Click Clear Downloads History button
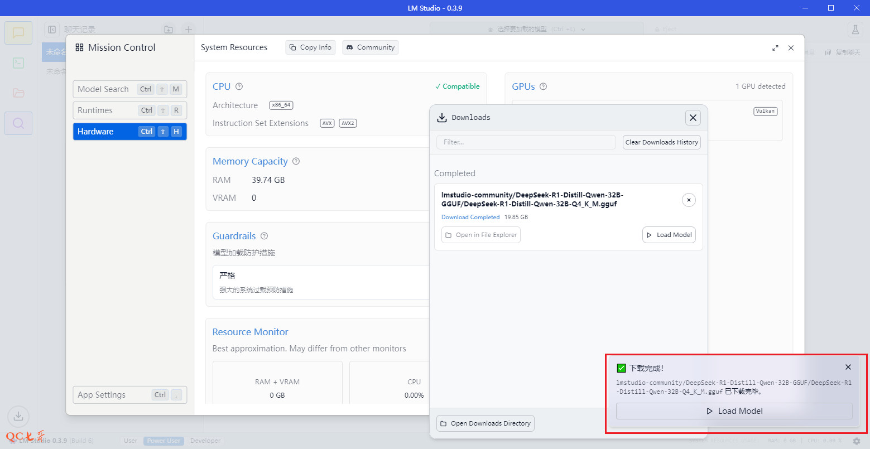870x449 pixels. tap(661, 142)
